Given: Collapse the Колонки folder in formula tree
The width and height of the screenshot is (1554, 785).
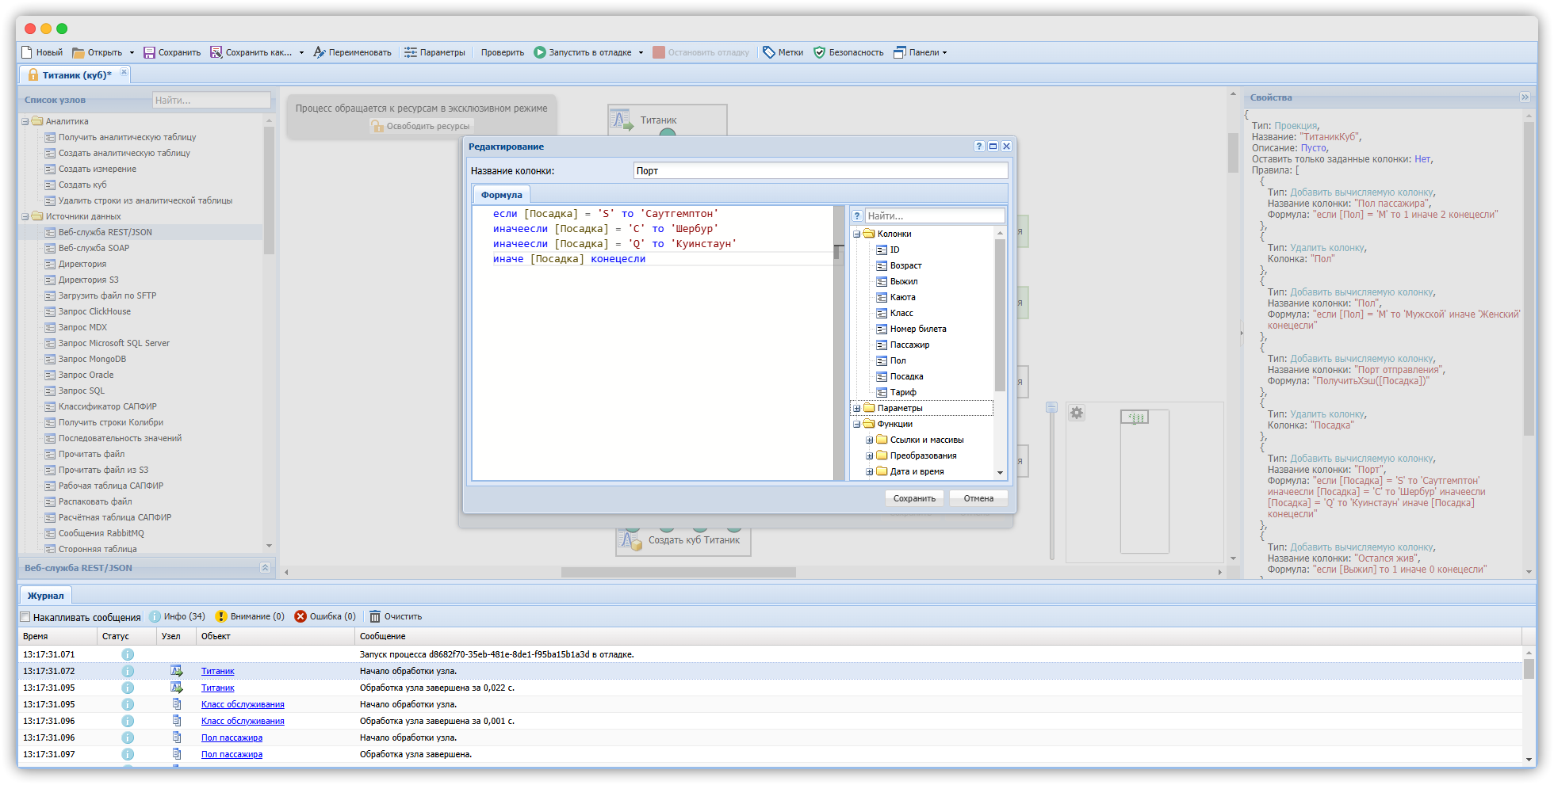Looking at the screenshot, I should (856, 234).
